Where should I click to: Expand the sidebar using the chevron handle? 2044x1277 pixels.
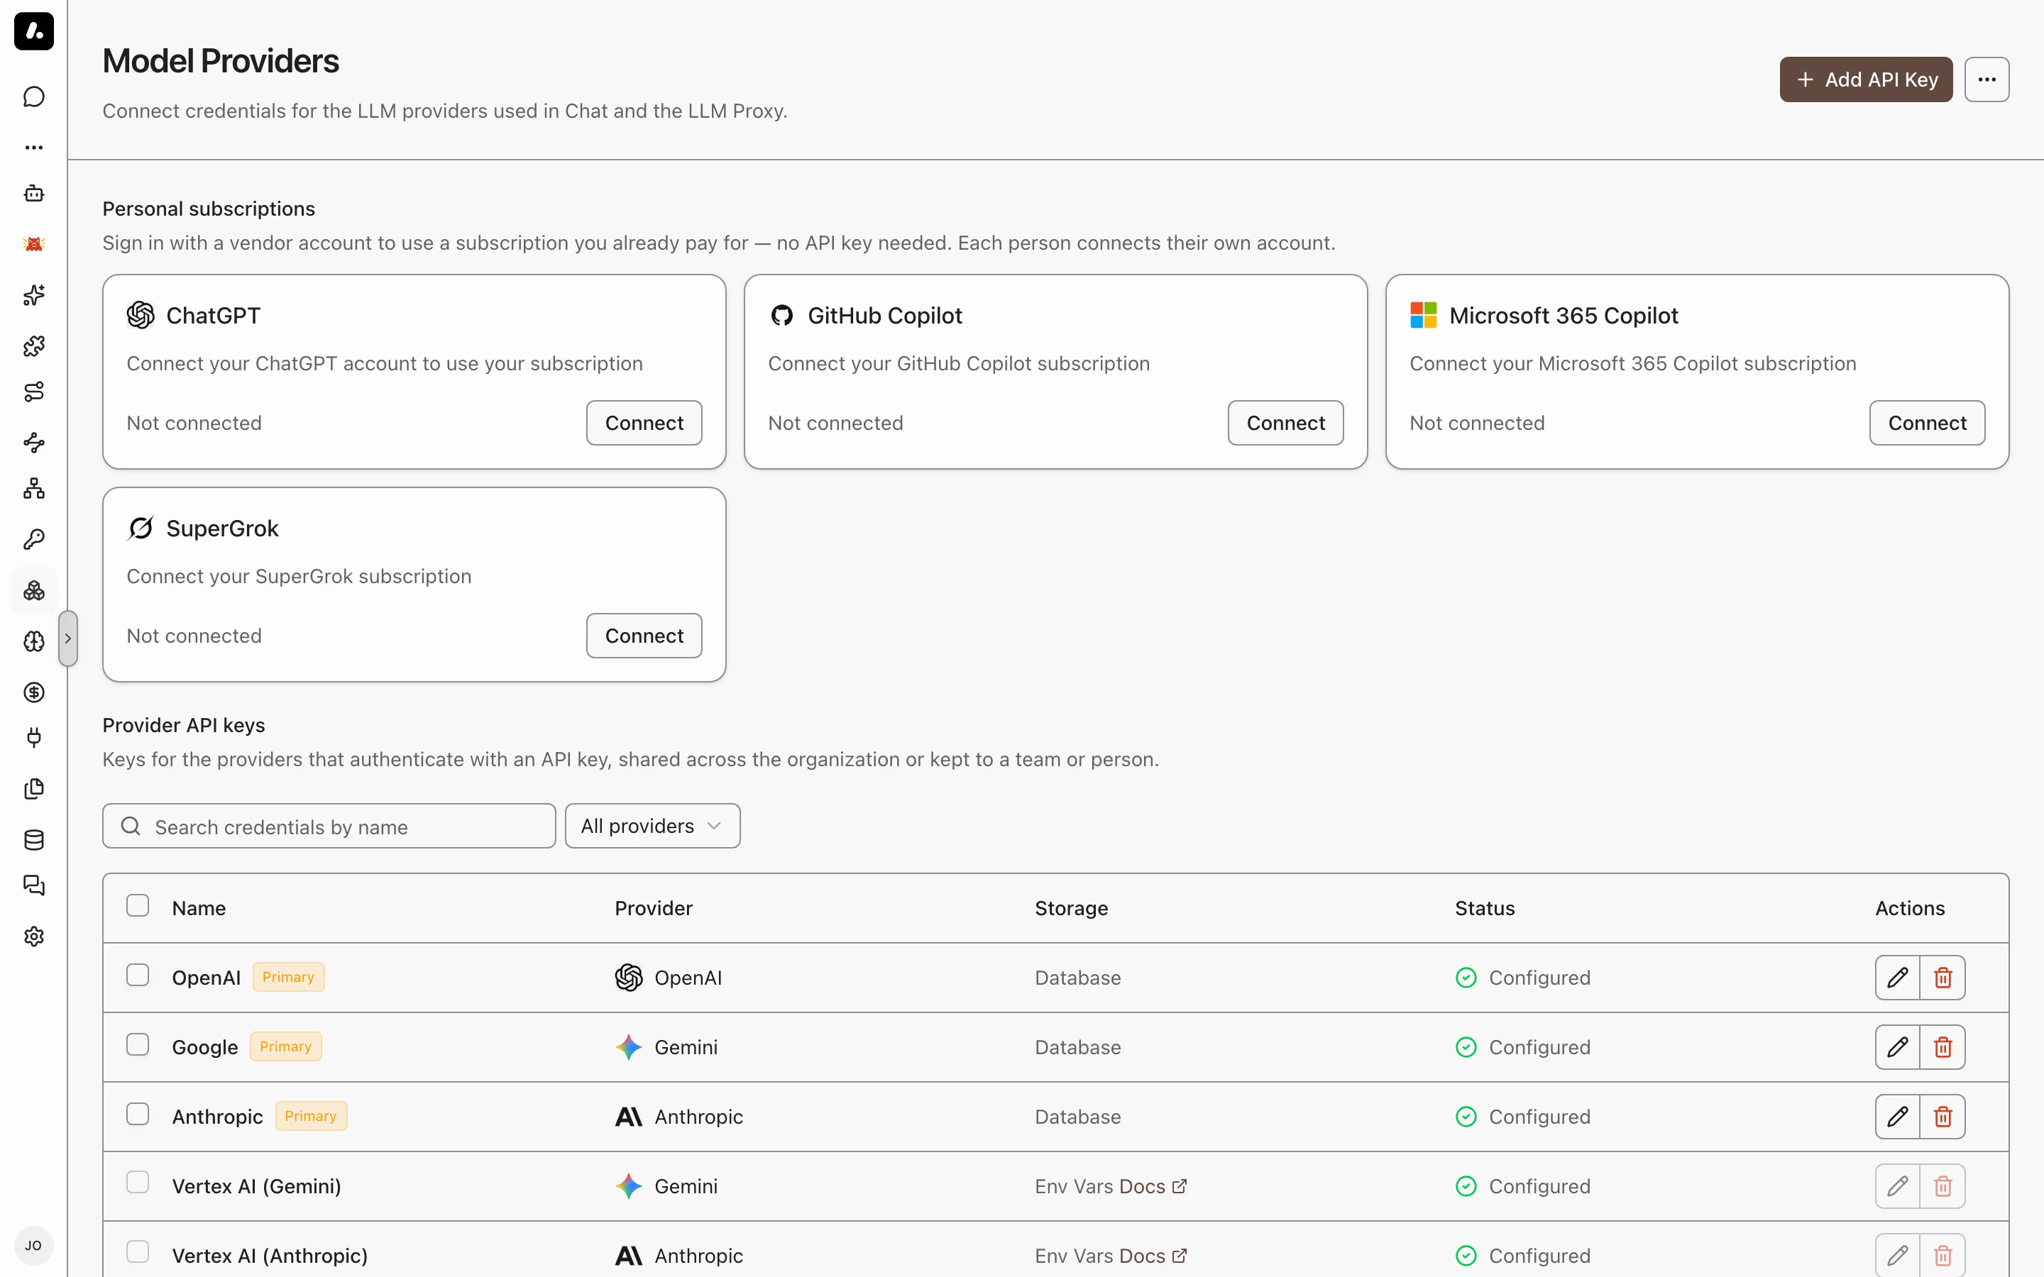pyautogui.click(x=67, y=638)
